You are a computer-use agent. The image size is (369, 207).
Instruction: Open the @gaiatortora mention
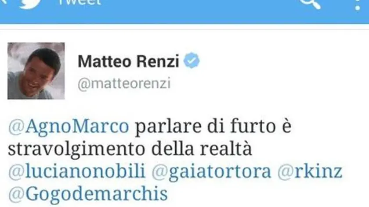click(x=211, y=171)
